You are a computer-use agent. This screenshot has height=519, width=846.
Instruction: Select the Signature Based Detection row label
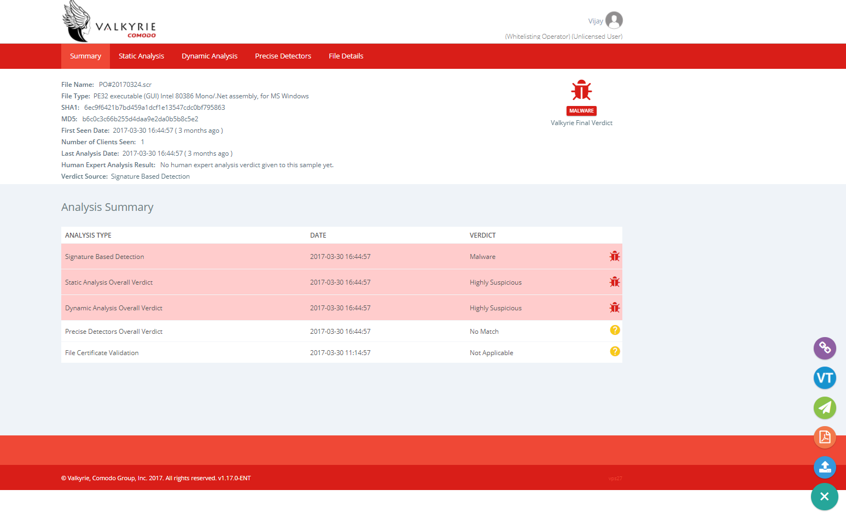104,257
